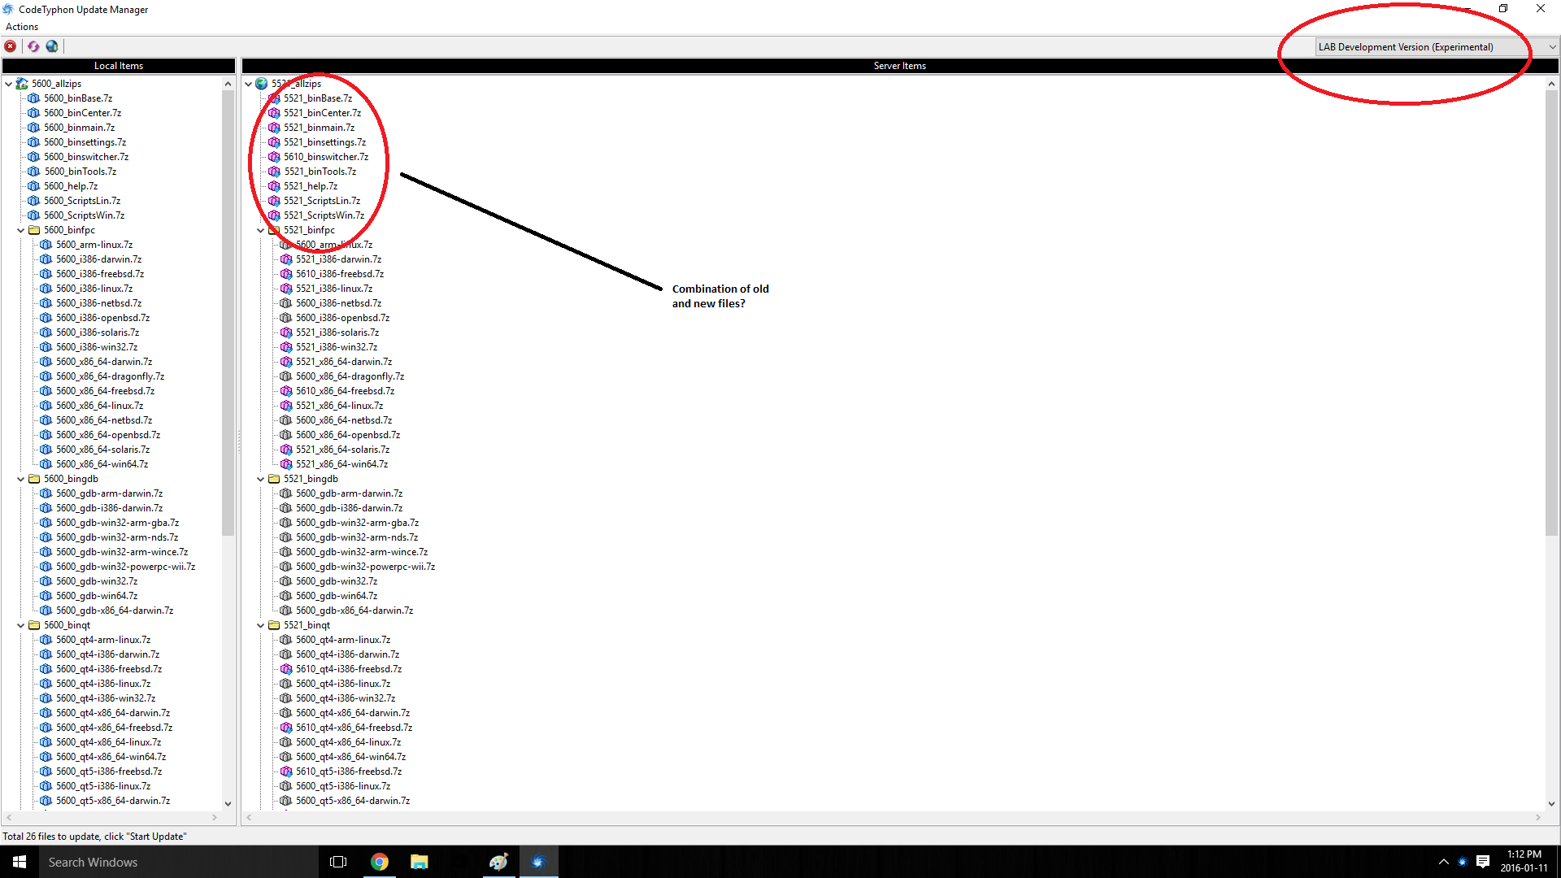
Task: Open the LAB Development Version dropdown
Action: pyautogui.click(x=1436, y=47)
